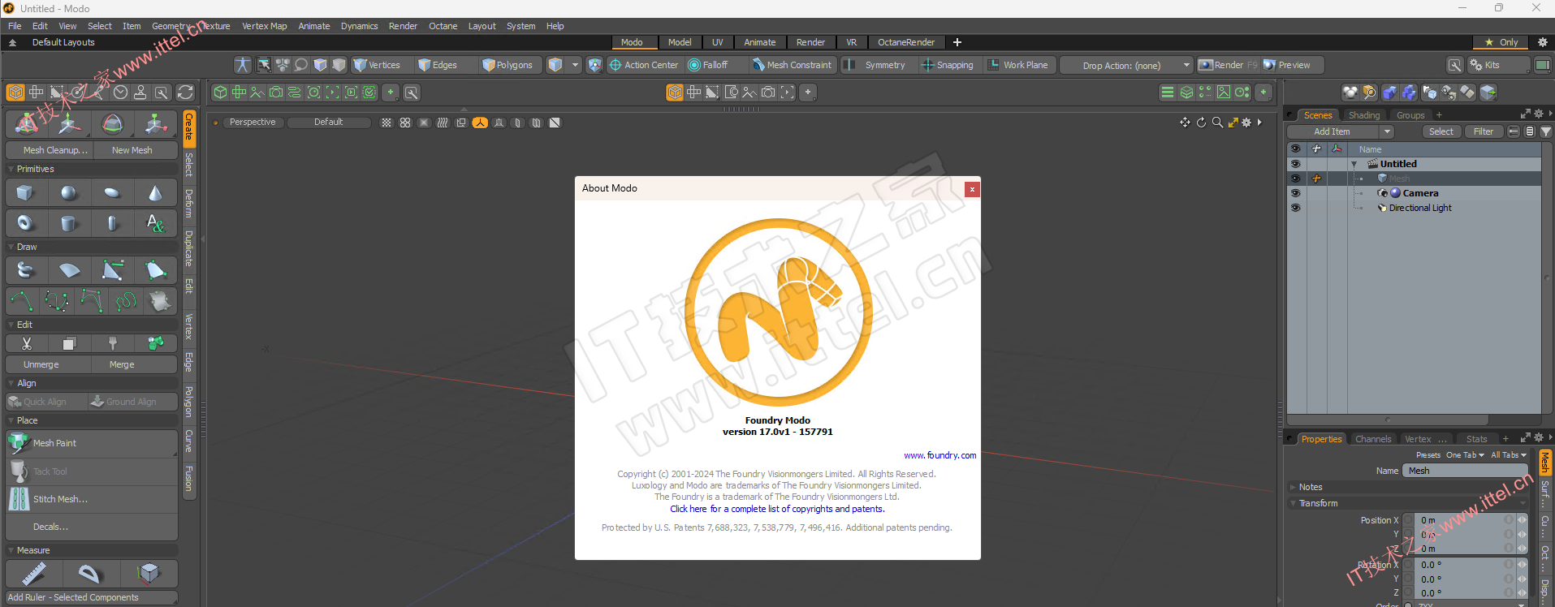Toggle visibility of Directional Light
This screenshot has width=1555, height=607.
click(1295, 208)
